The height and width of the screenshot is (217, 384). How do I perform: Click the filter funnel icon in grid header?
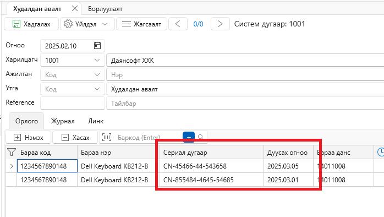click(11, 152)
